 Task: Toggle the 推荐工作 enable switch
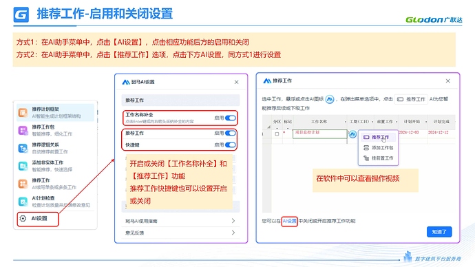coord(230,133)
